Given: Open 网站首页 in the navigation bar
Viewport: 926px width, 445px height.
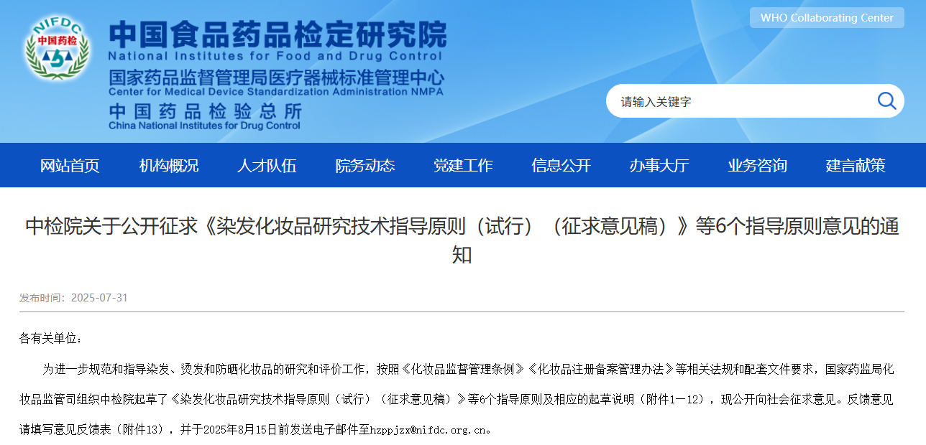Looking at the screenshot, I should pos(70,166).
